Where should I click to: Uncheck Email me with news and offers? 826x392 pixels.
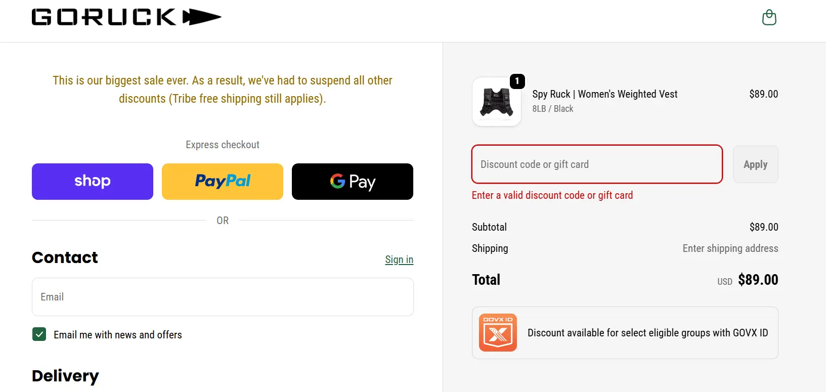39,334
